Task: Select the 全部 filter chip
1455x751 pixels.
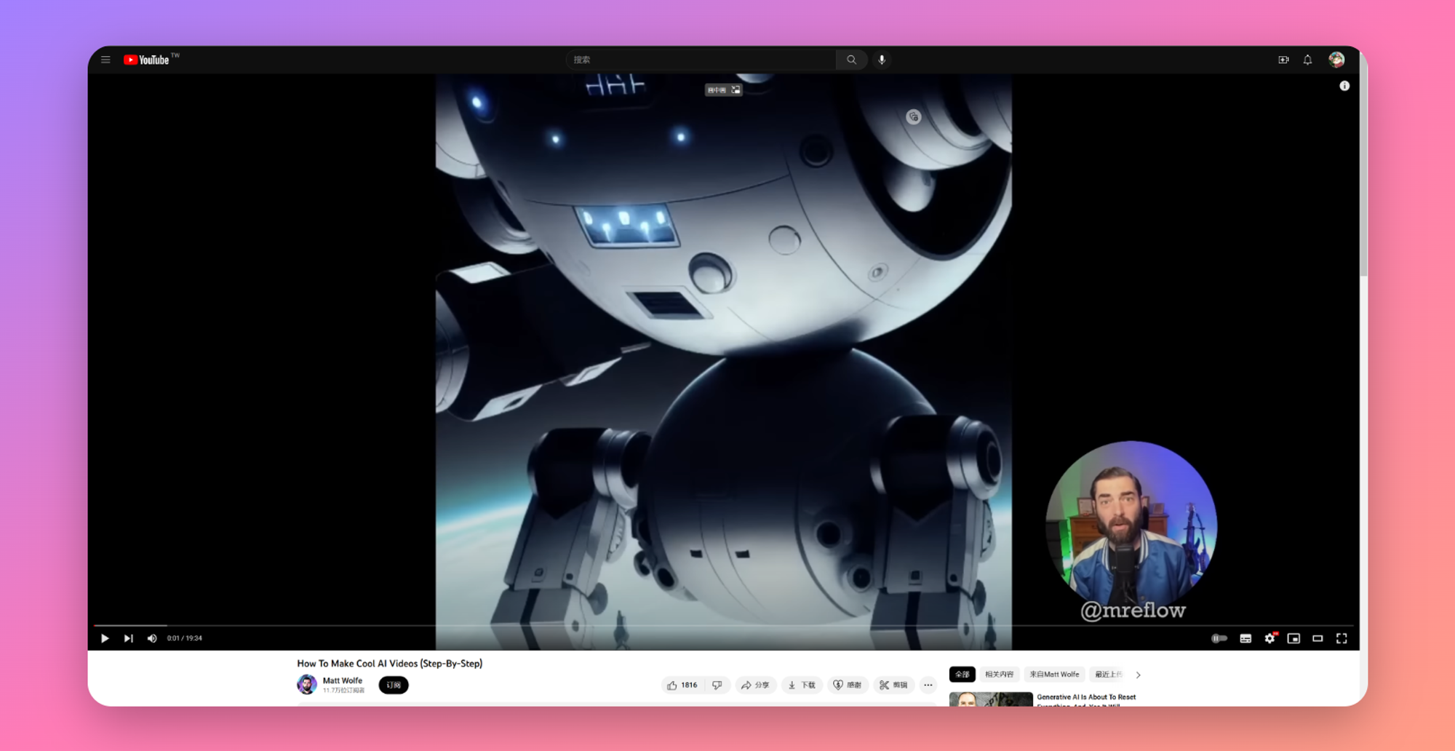Action: (962, 675)
